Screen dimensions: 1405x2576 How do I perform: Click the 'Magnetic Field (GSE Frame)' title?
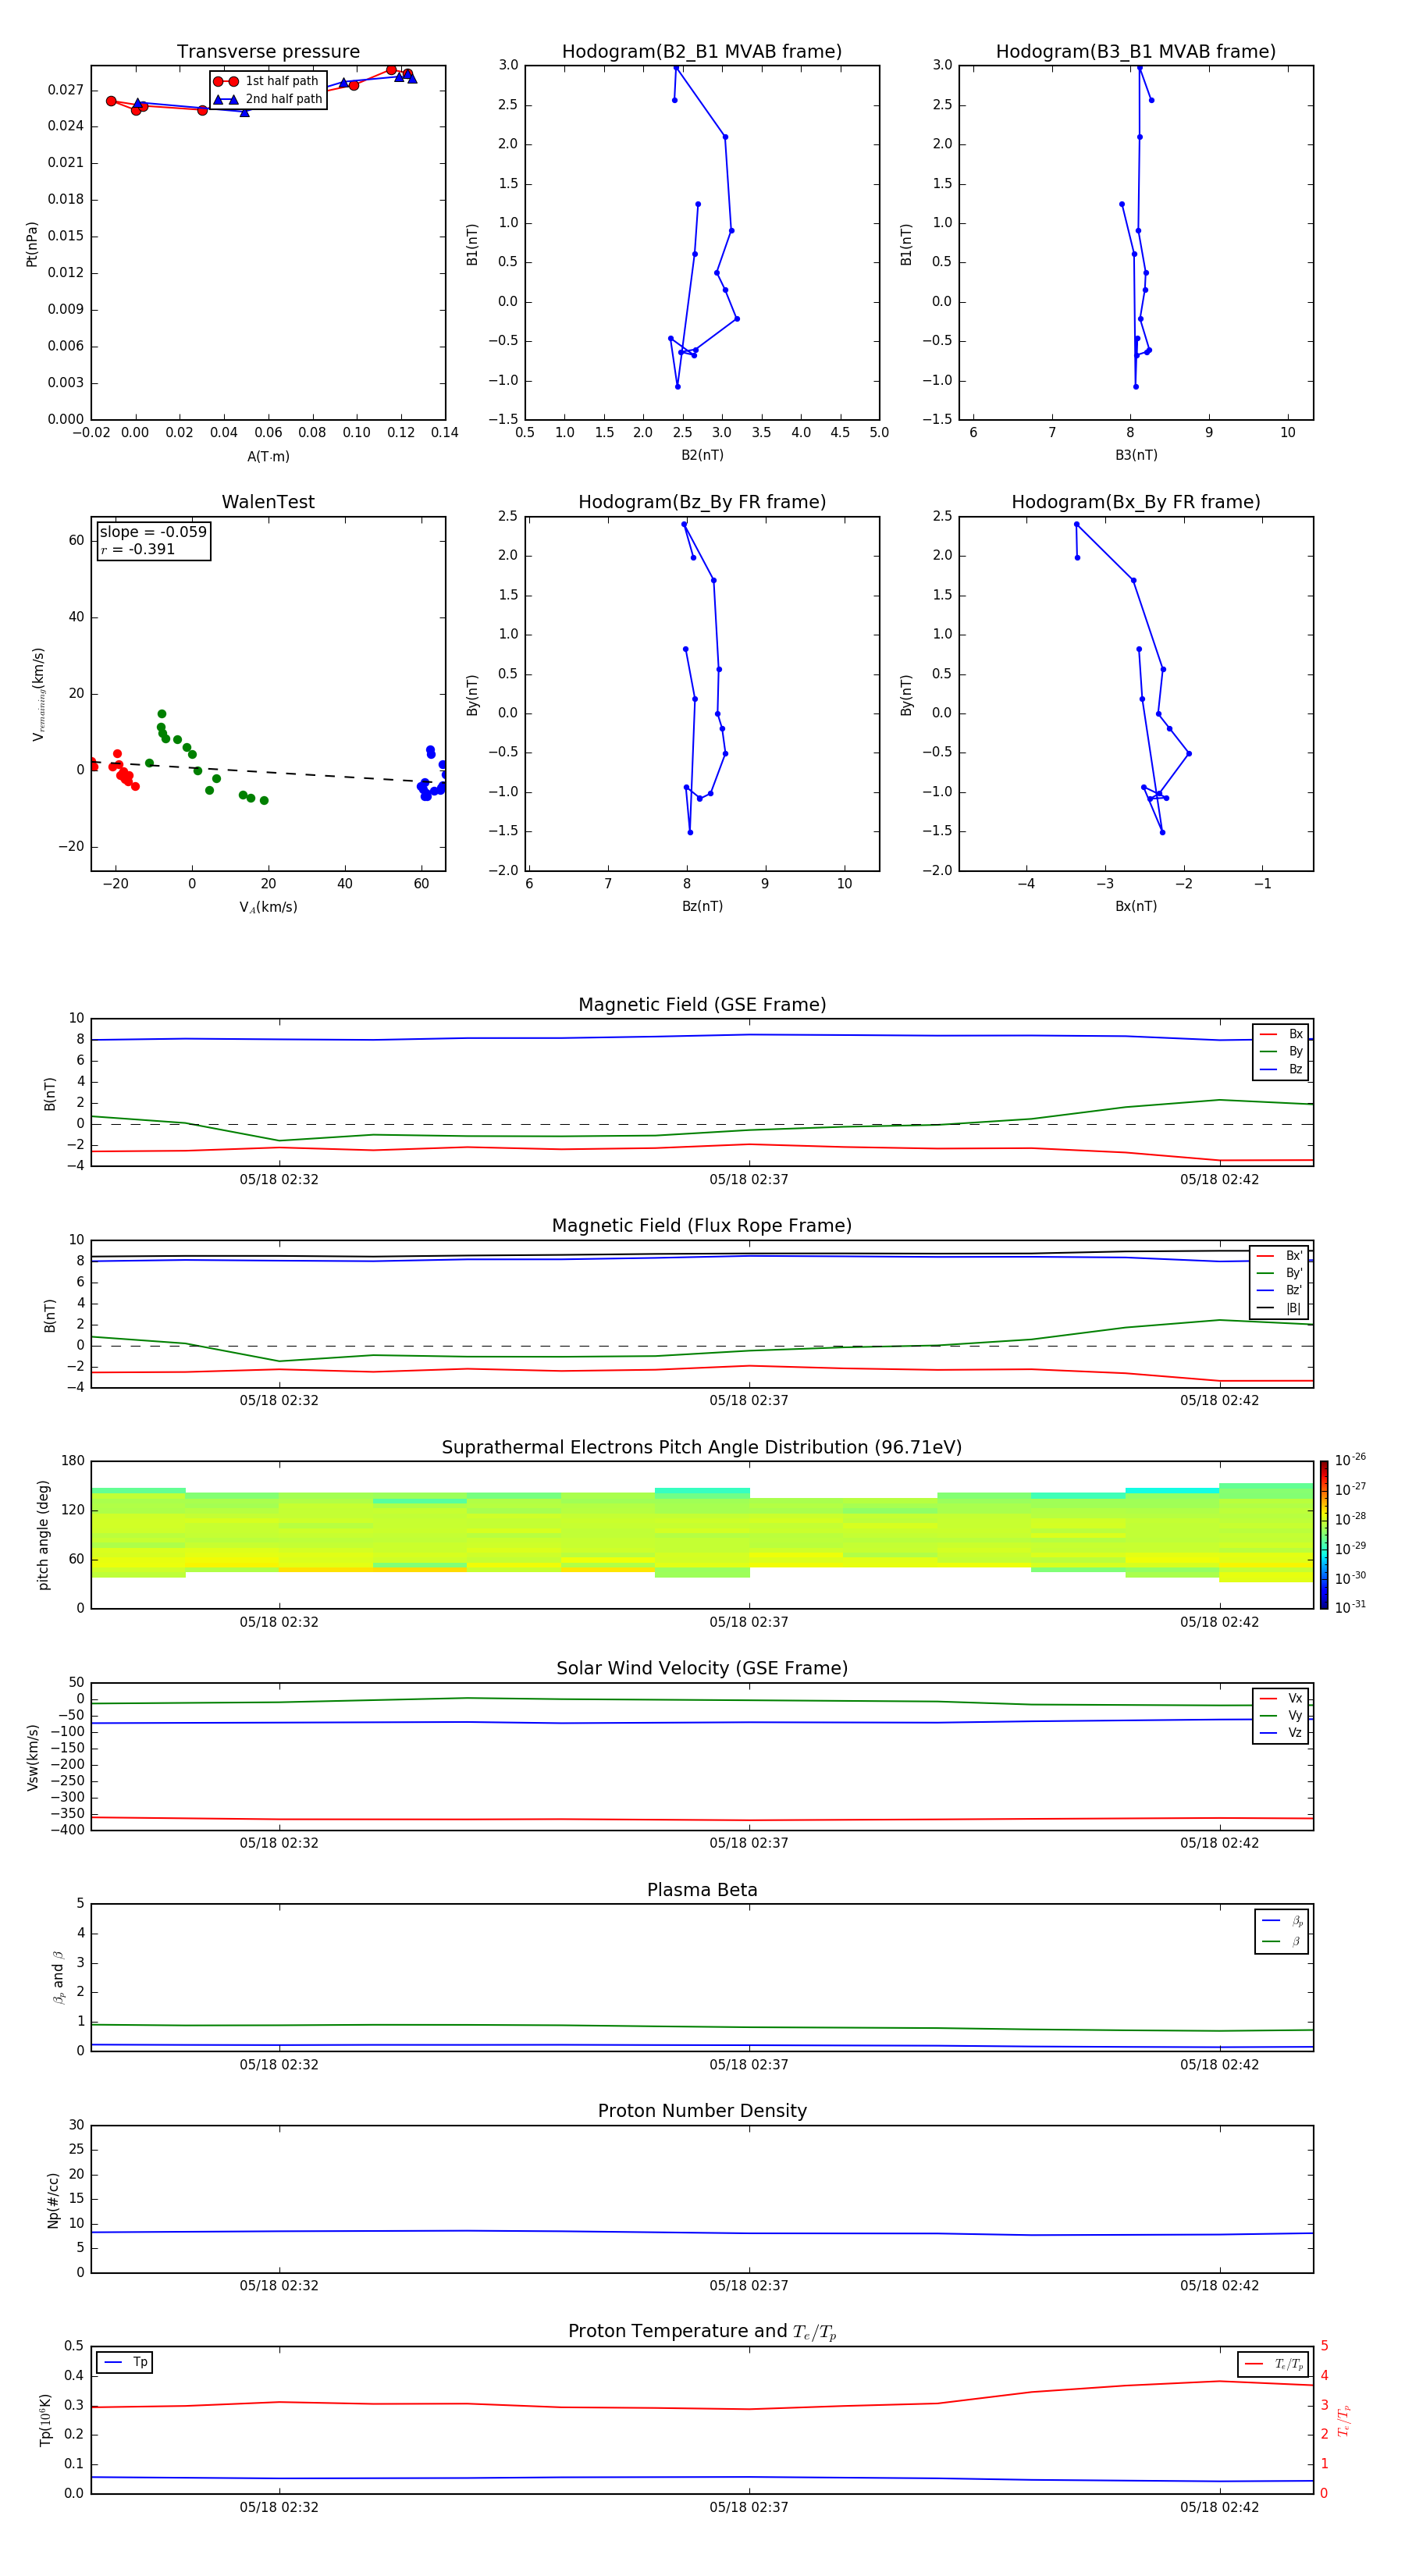pyautogui.click(x=702, y=1005)
